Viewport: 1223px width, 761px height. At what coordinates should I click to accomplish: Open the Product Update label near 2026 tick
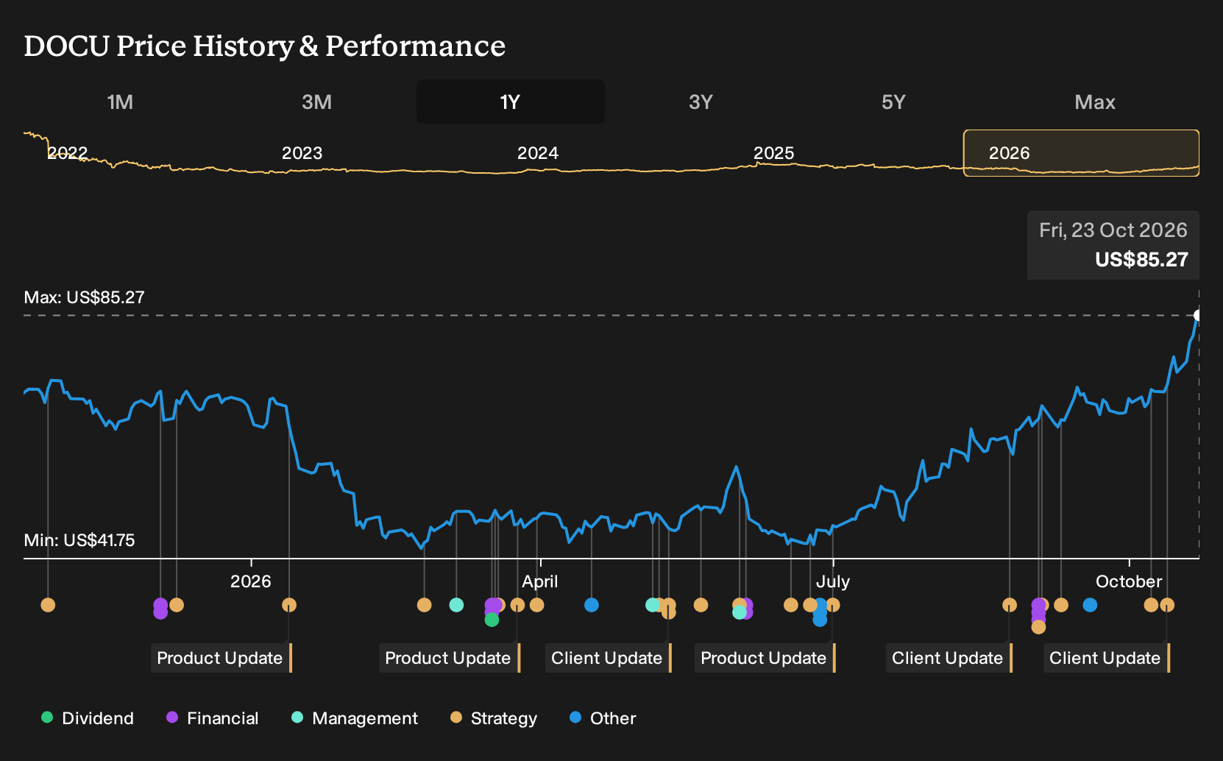click(x=221, y=658)
